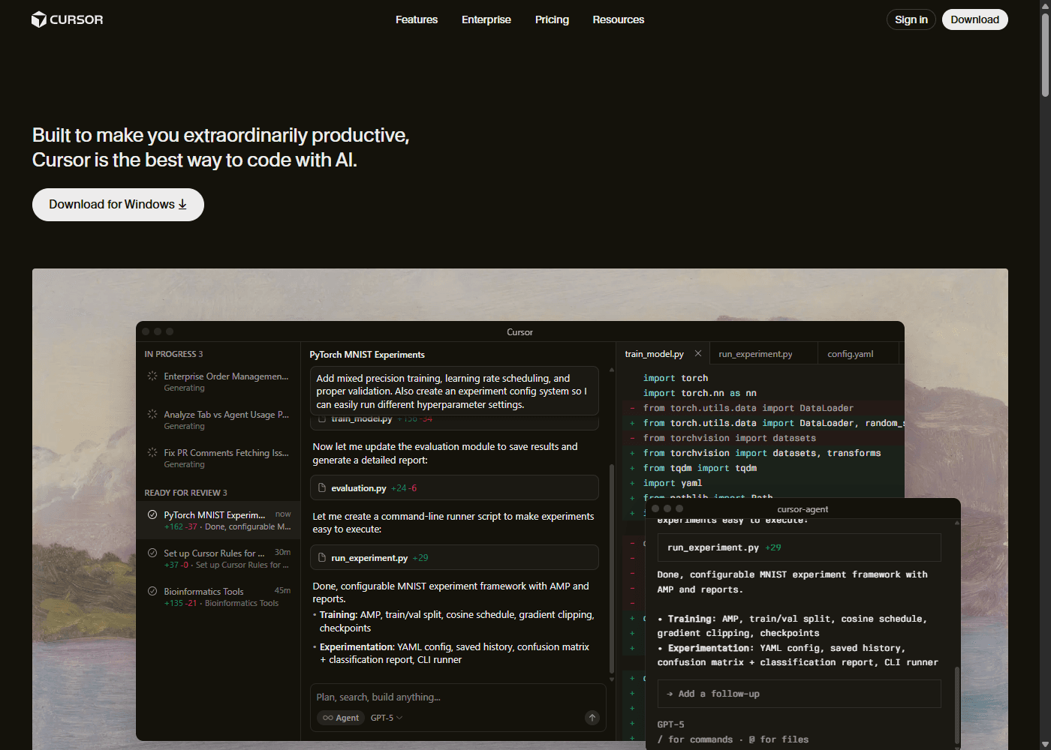Viewport: 1051px width, 750px height.
Task: Click spinner icon beside Analyze Tab vs Agent
Action: pos(152,414)
